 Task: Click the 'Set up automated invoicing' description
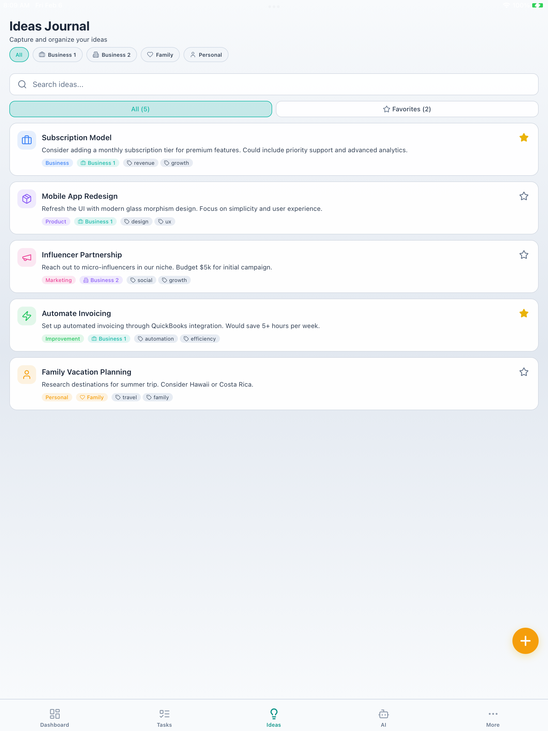pos(181,326)
